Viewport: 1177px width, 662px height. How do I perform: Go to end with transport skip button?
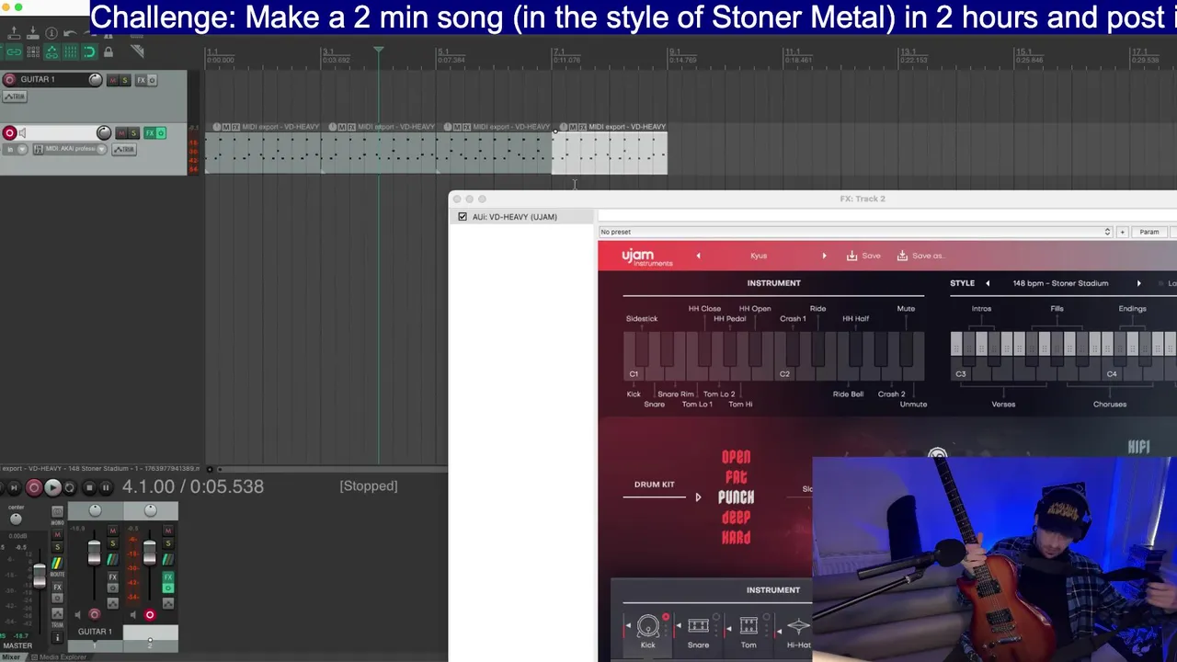click(14, 487)
